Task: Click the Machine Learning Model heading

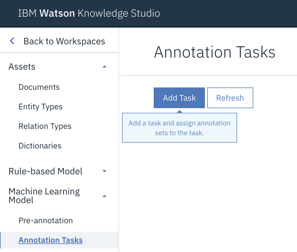Action: [x=44, y=196]
